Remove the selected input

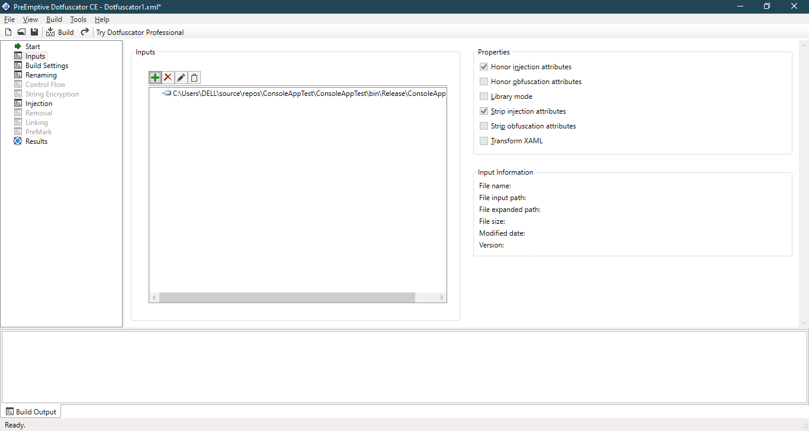168,77
